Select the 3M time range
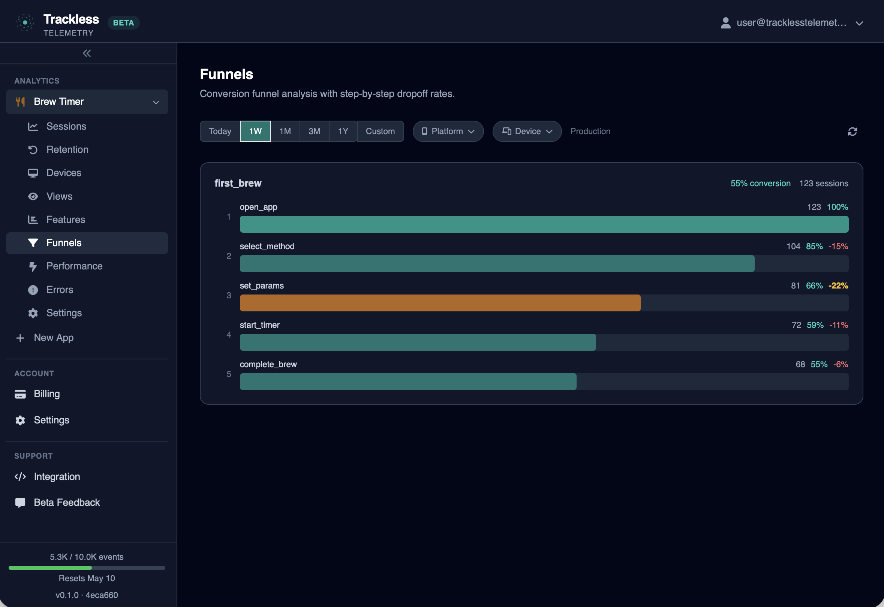This screenshot has height=607, width=884. click(x=314, y=131)
